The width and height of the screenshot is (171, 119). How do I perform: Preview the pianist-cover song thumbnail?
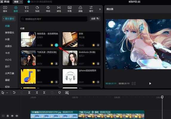pyautogui.click(x=28, y=40)
